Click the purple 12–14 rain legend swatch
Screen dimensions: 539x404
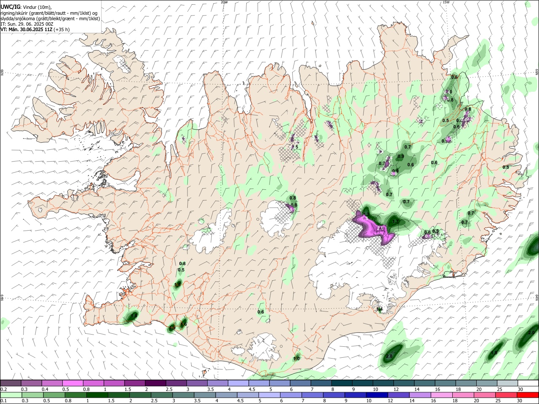point(398,395)
